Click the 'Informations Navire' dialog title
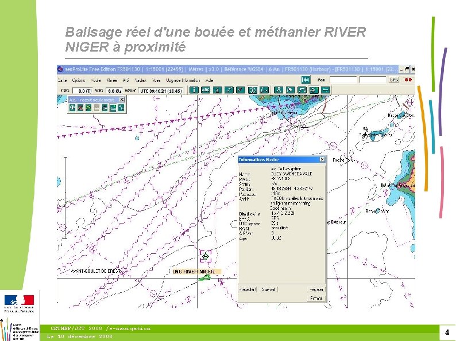The image size is (456, 341). 258,160
